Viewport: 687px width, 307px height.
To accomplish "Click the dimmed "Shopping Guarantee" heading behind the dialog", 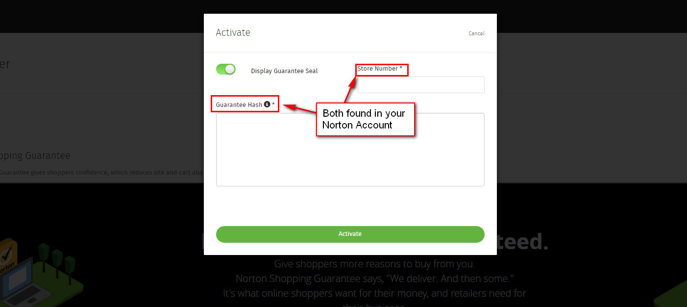I will click(x=35, y=156).
